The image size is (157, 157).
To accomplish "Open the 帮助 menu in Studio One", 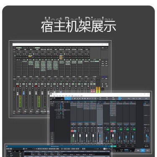I will [82, 96].
